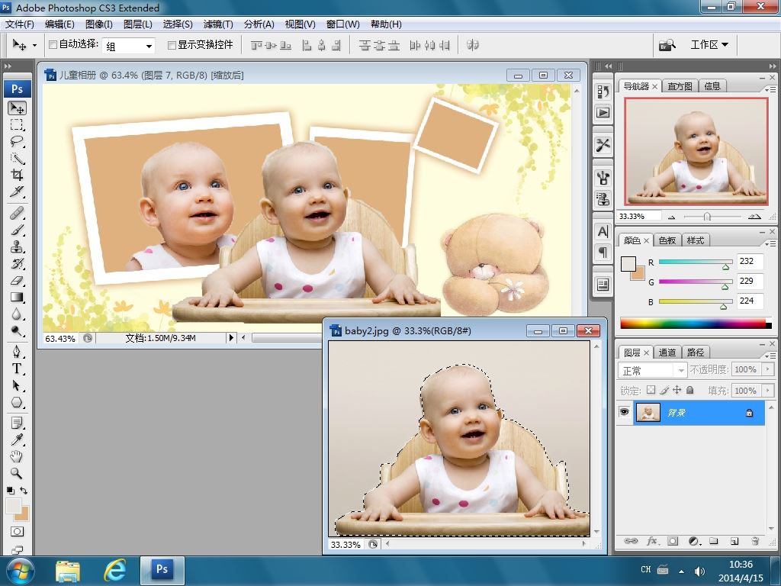Select the Zoom magnifier tool
The height and width of the screenshot is (586, 781).
17,473
